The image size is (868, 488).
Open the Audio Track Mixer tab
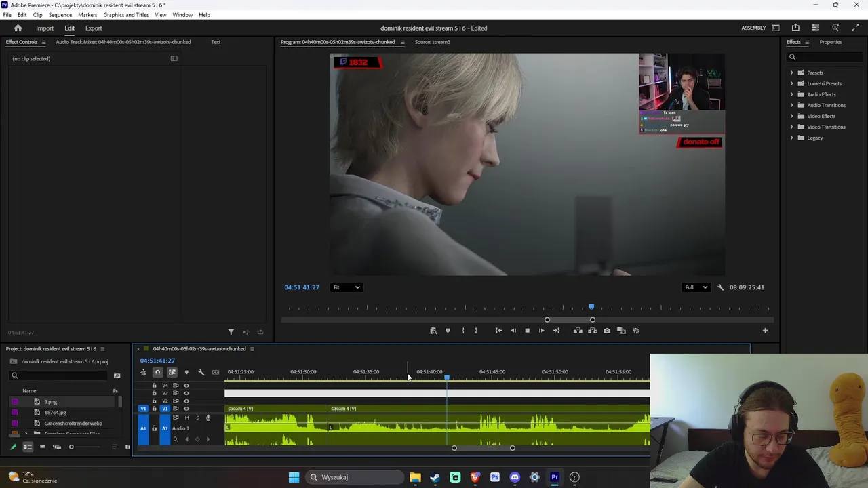[123, 42]
